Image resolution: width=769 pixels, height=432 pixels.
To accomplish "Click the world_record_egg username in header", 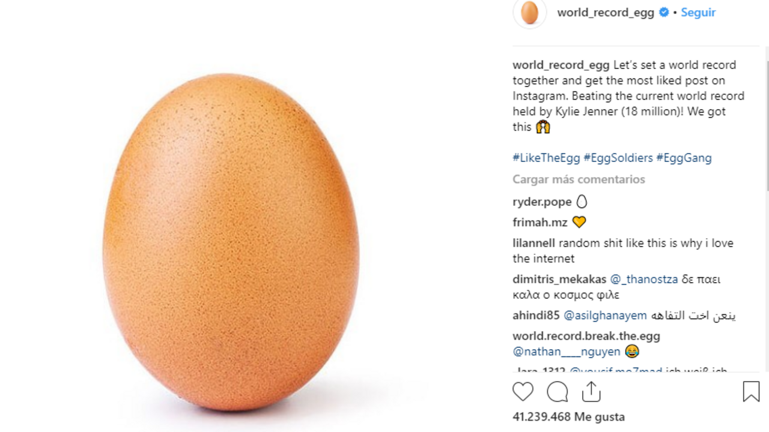I will [605, 13].
